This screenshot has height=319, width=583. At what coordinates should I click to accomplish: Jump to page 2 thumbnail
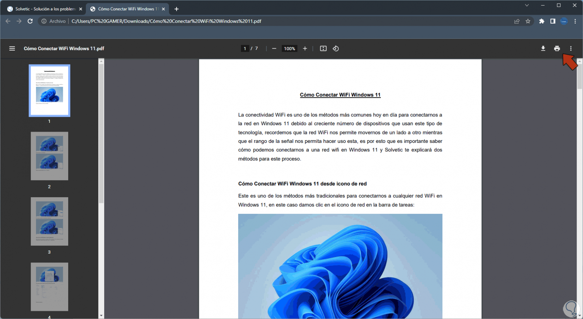49,156
